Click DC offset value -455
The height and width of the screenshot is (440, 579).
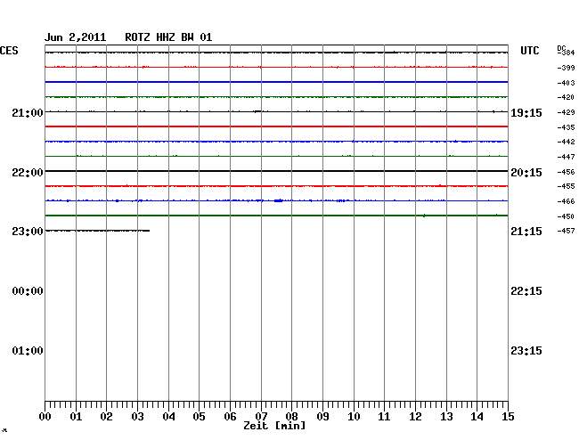tap(566, 186)
